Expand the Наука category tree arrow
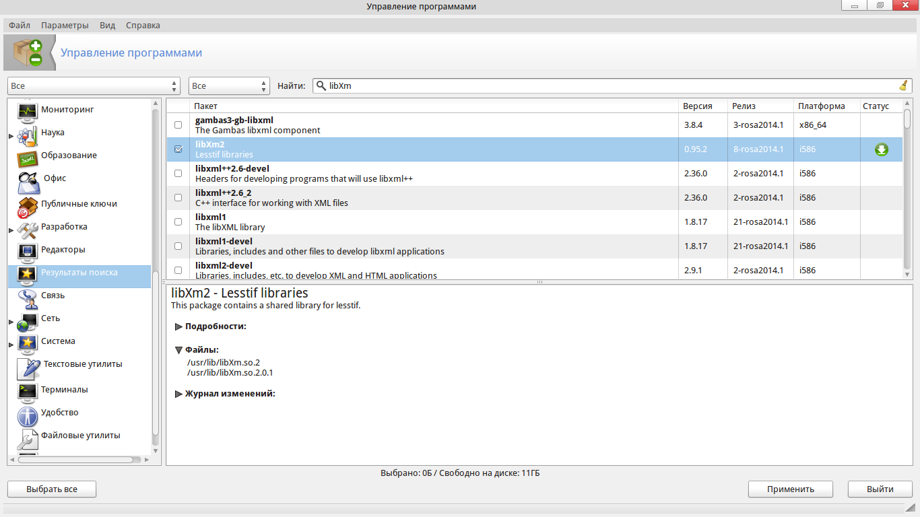This screenshot has height=517, width=920. tap(11, 137)
